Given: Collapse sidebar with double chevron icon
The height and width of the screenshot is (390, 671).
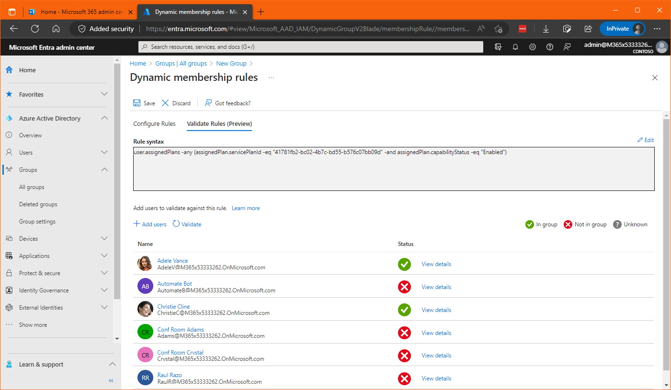Looking at the screenshot, I should click(111, 381).
